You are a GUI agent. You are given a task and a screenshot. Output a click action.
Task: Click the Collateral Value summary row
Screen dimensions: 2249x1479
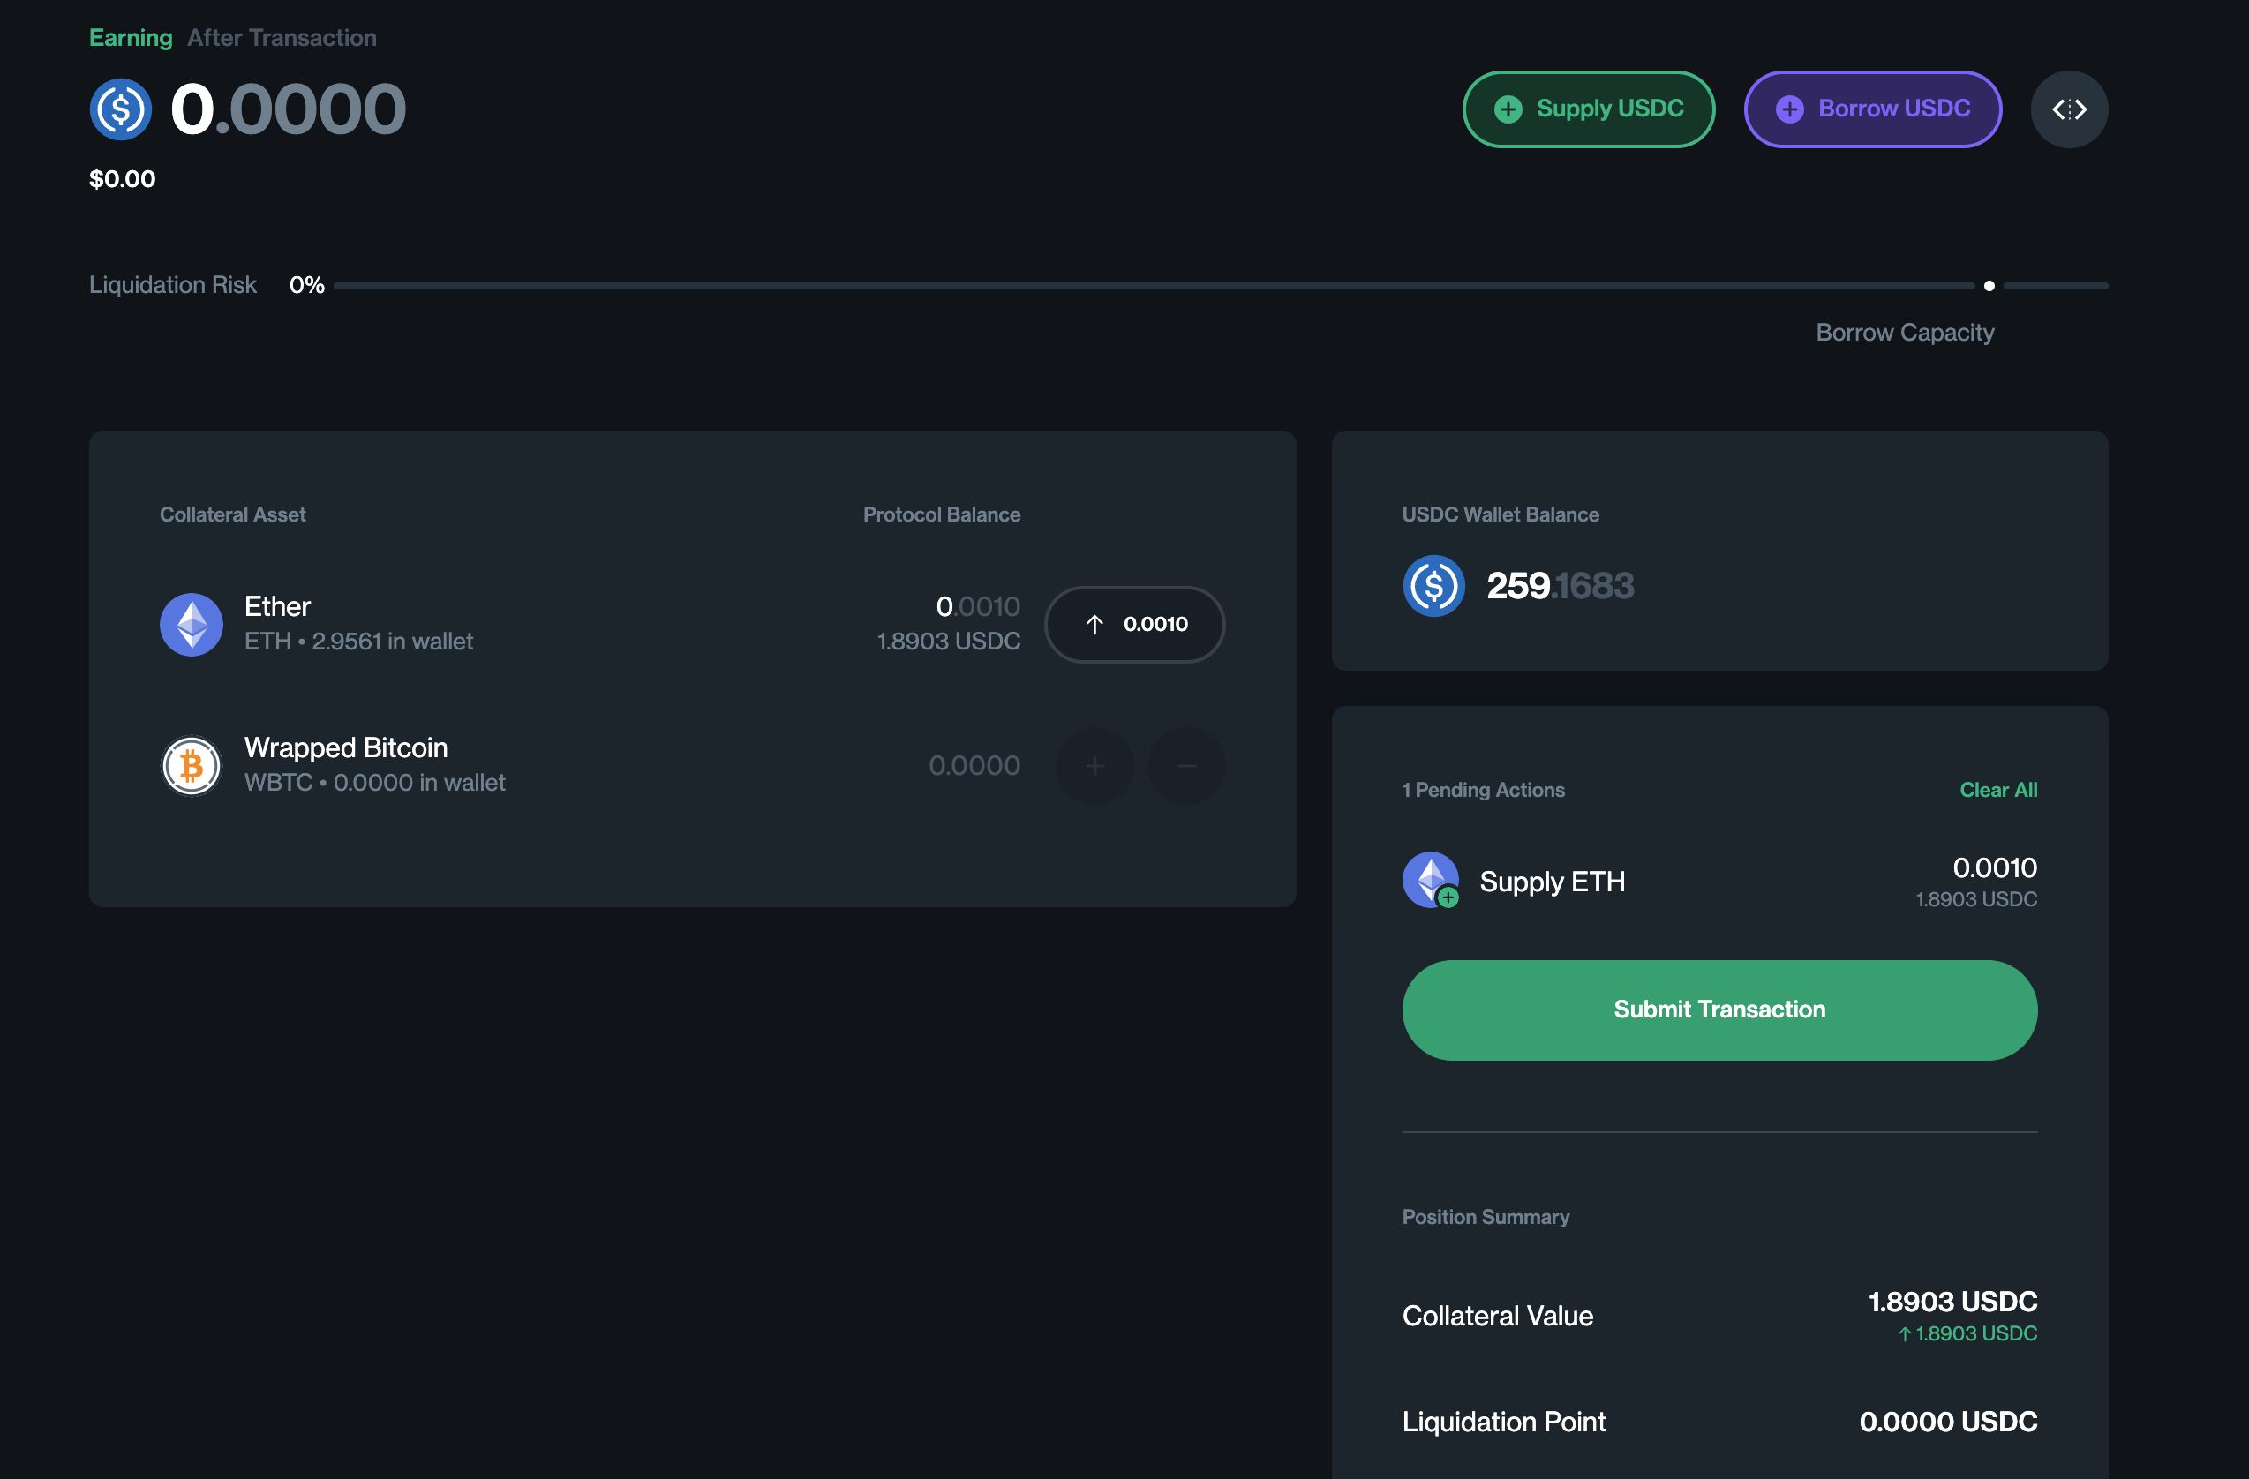(1718, 1316)
